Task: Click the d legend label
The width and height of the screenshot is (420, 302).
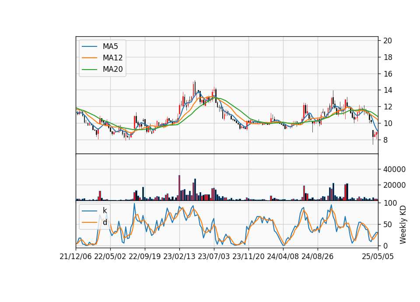Action: [105, 222]
